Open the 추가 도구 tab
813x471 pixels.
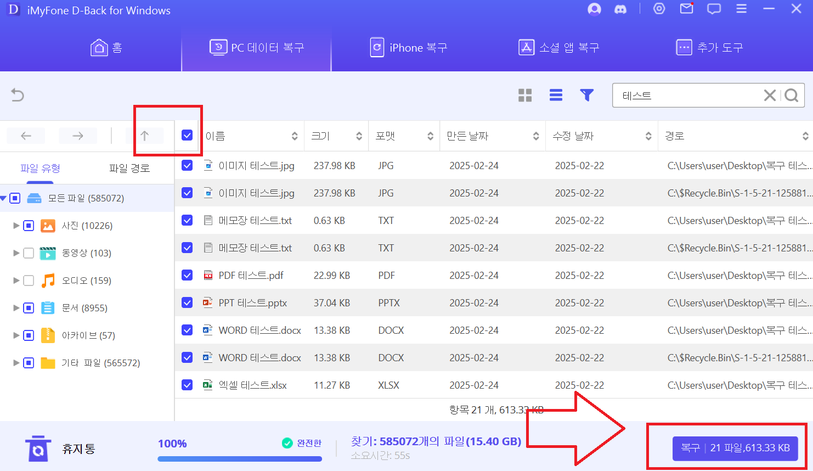pyautogui.click(x=710, y=48)
